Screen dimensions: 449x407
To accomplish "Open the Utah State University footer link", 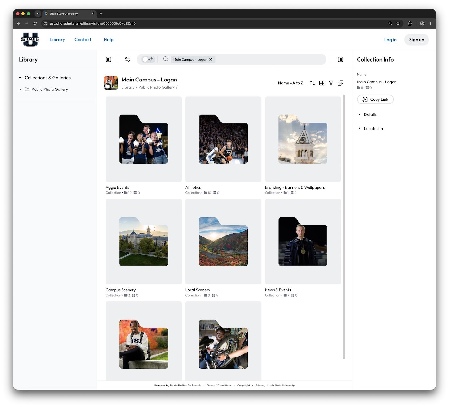I will coord(281,386).
